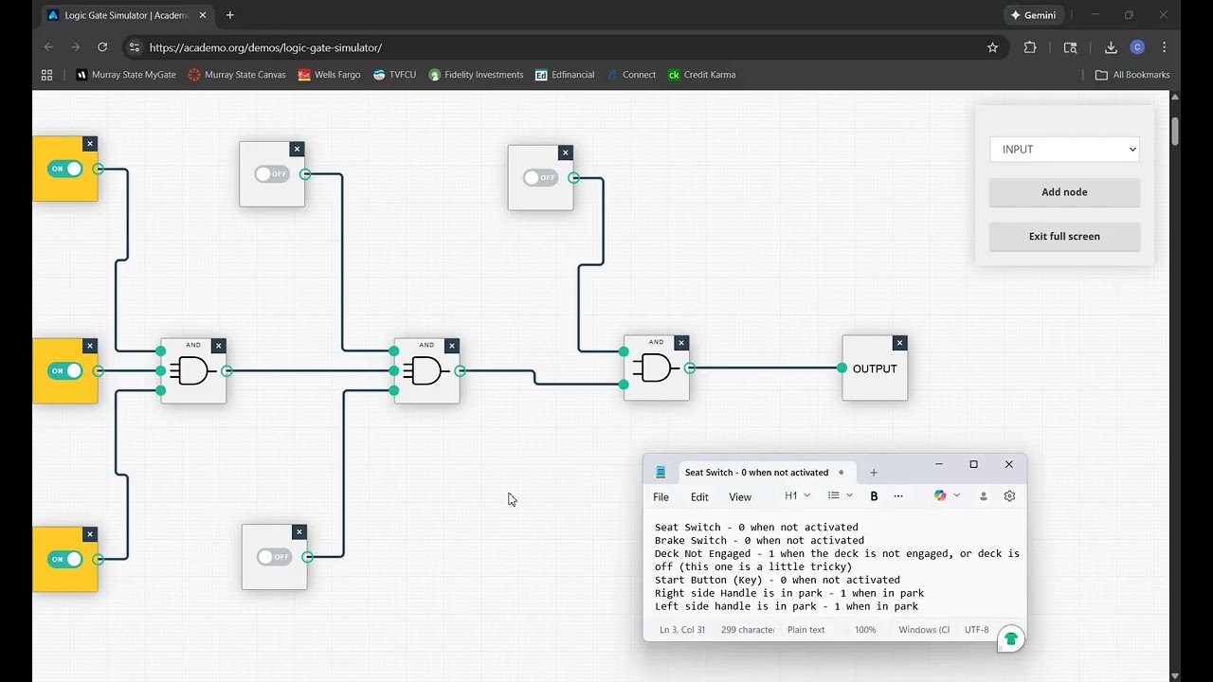Turn on the bottom OFF input switch
1213x682 pixels.
pyautogui.click(x=275, y=557)
